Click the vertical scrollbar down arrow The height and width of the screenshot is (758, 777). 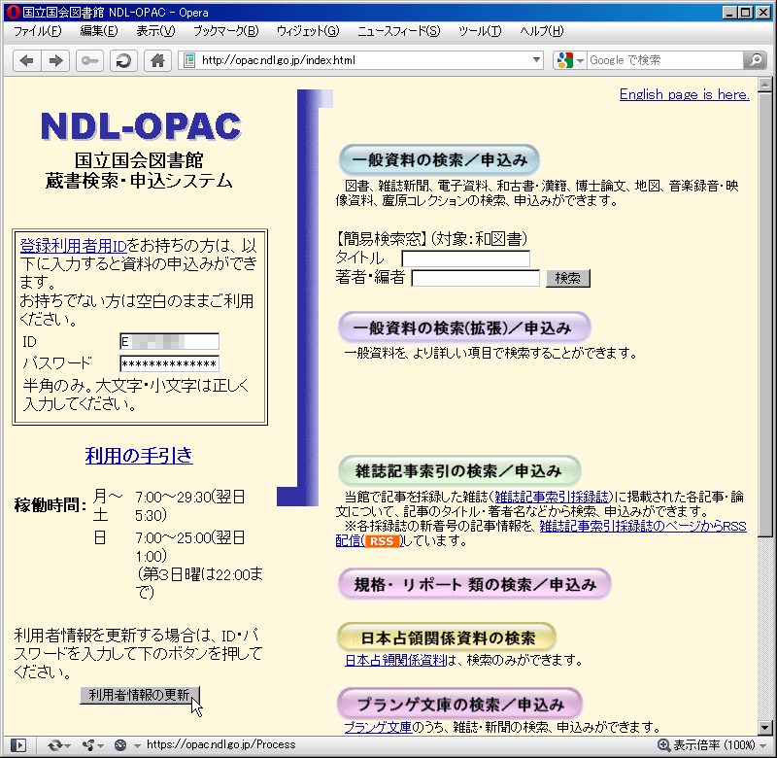(765, 726)
